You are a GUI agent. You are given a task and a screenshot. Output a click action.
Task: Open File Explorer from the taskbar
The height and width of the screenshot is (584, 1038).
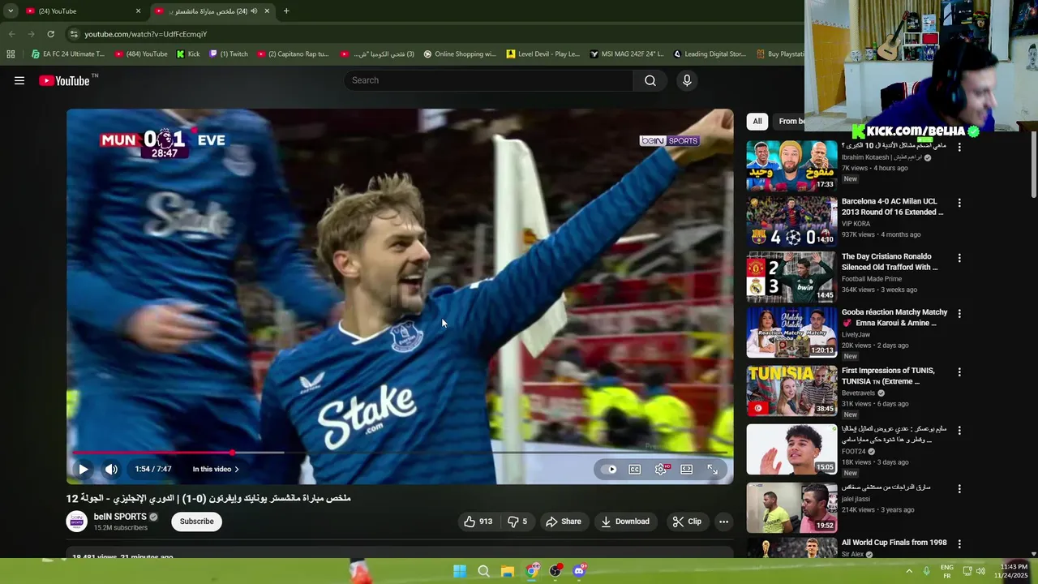pyautogui.click(x=507, y=571)
